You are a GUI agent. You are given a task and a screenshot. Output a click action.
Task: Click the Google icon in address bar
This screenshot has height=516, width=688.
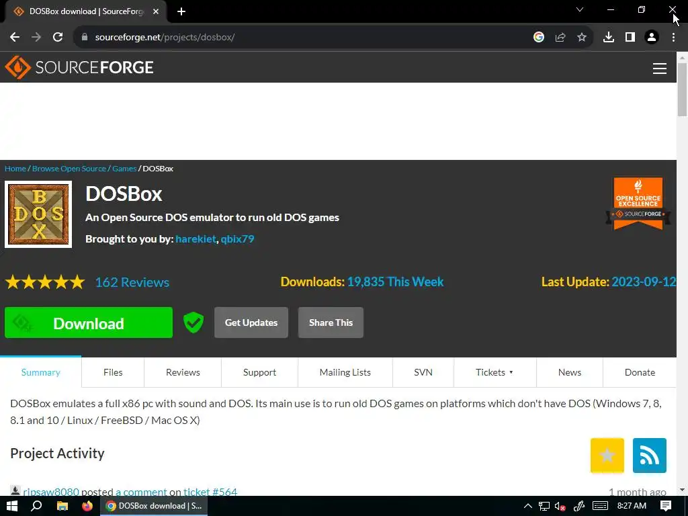point(539,38)
